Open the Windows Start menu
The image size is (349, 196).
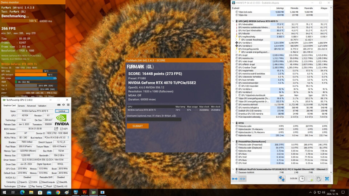[x=4, y=192]
